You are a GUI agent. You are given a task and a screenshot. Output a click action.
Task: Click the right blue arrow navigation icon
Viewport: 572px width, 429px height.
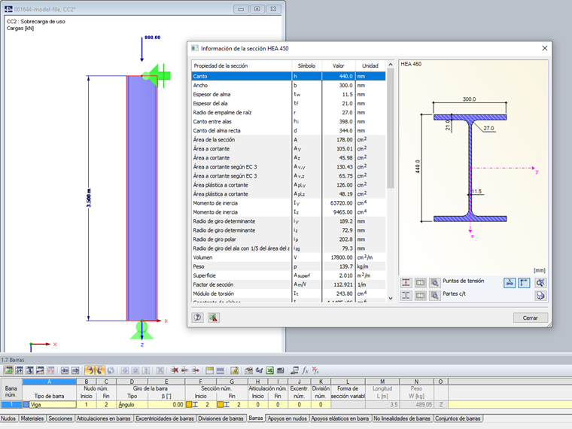click(x=75, y=370)
